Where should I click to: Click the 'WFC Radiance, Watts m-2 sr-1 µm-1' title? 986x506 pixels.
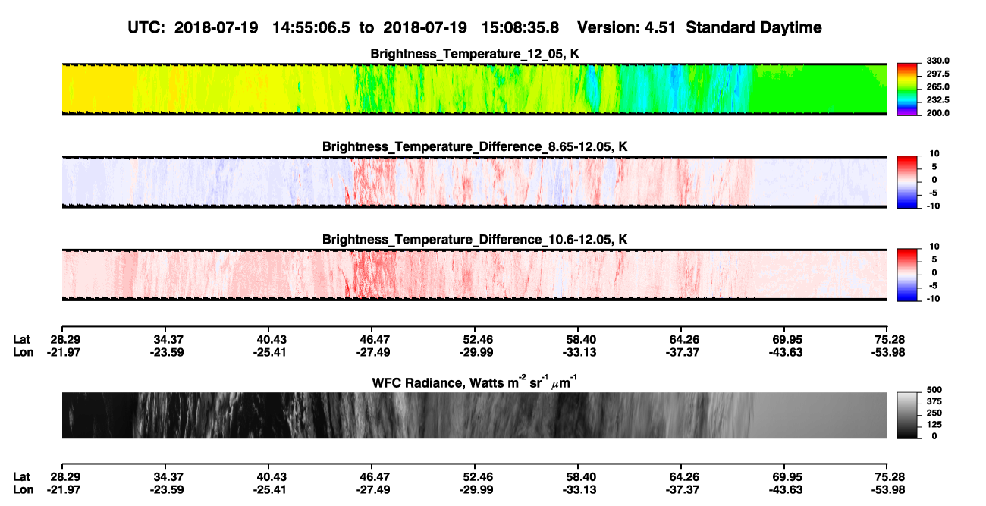[474, 382]
